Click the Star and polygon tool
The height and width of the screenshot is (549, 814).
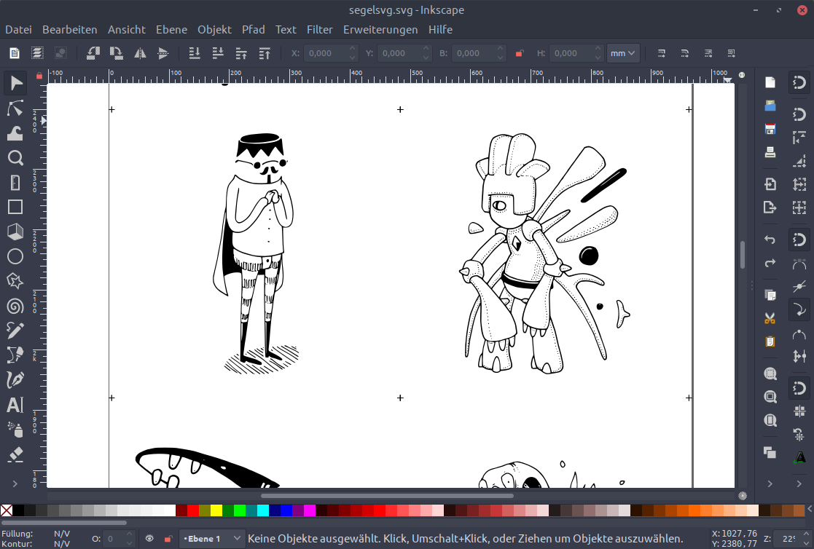[x=15, y=281]
